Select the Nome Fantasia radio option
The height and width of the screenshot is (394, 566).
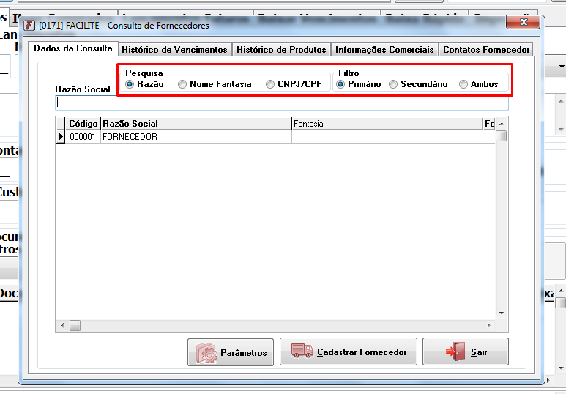pyautogui.click(x=182, y=84)
